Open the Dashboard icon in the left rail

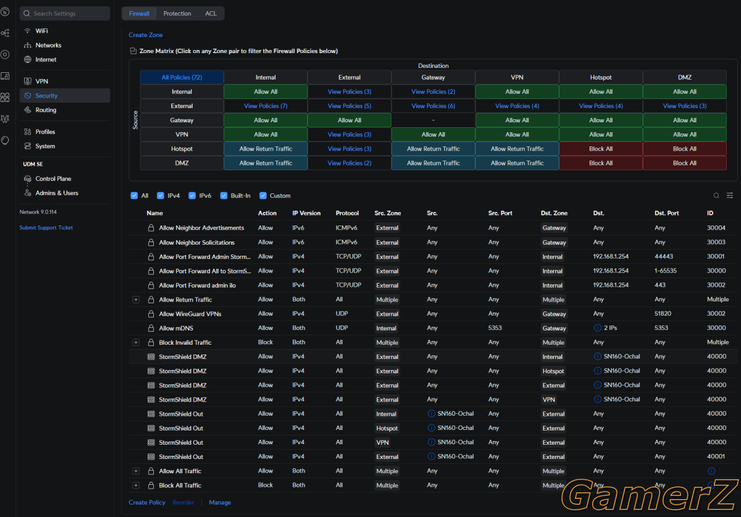(5, 11)
